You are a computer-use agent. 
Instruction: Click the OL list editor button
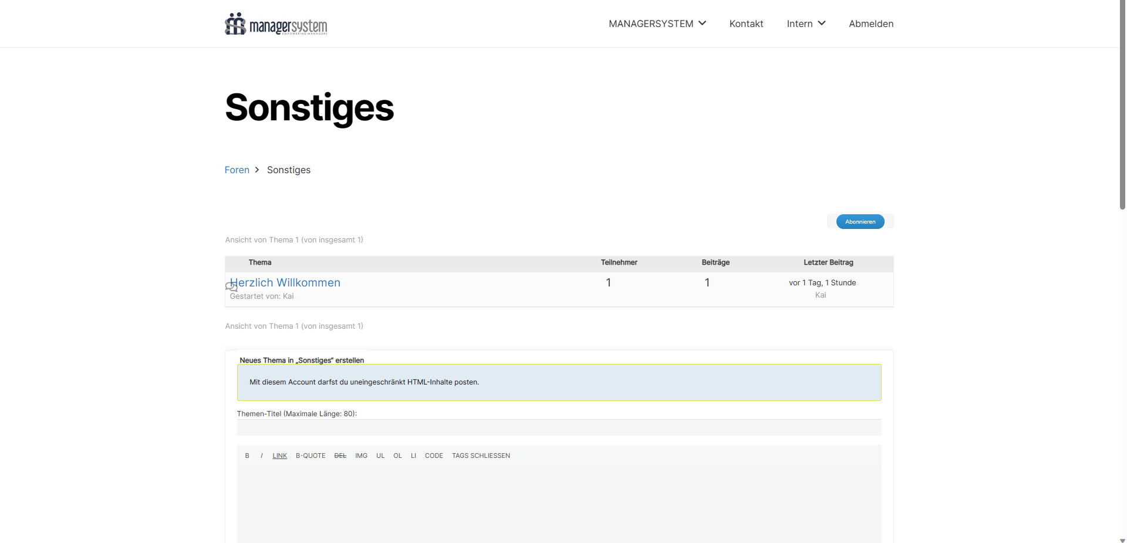click(x=397, y=456)
